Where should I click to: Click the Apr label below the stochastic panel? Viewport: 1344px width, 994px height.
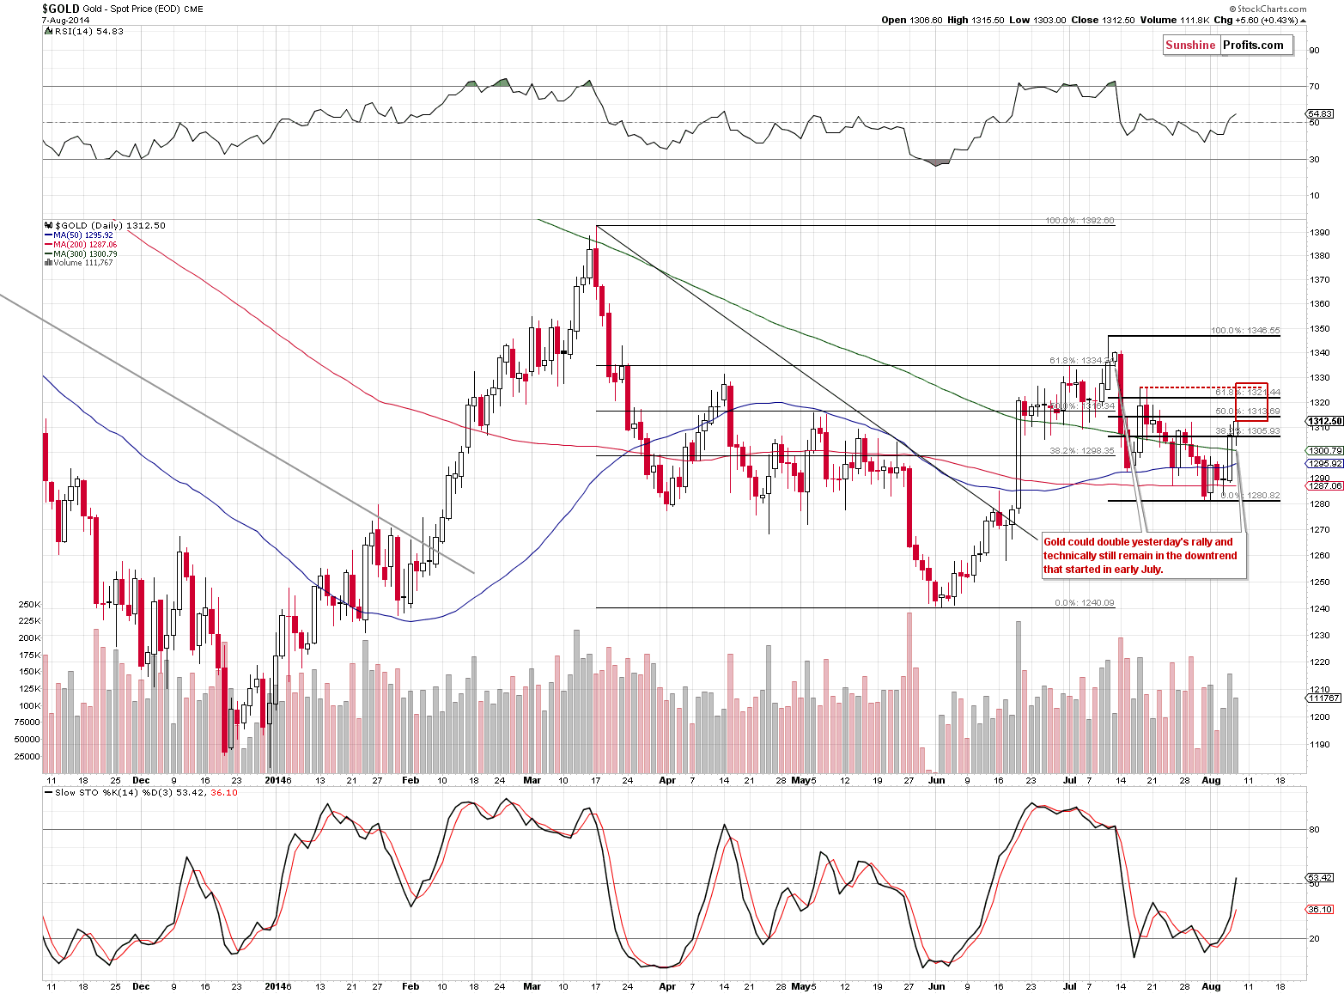(x=667, y=987)
